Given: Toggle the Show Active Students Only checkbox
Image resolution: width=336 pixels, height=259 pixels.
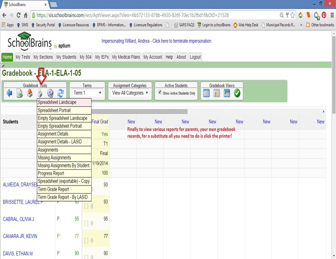Looking at the screenshot, I should click(x=160, y=92).
